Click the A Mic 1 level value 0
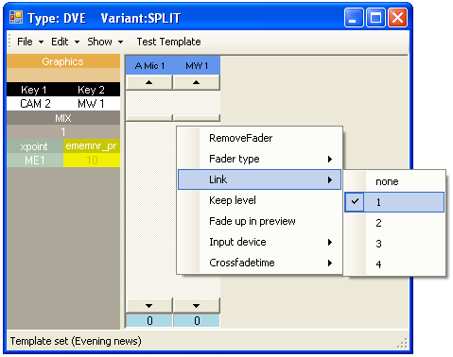Viewport: 453px width, 357px height. pyautogui.click(x=149, y=320)
